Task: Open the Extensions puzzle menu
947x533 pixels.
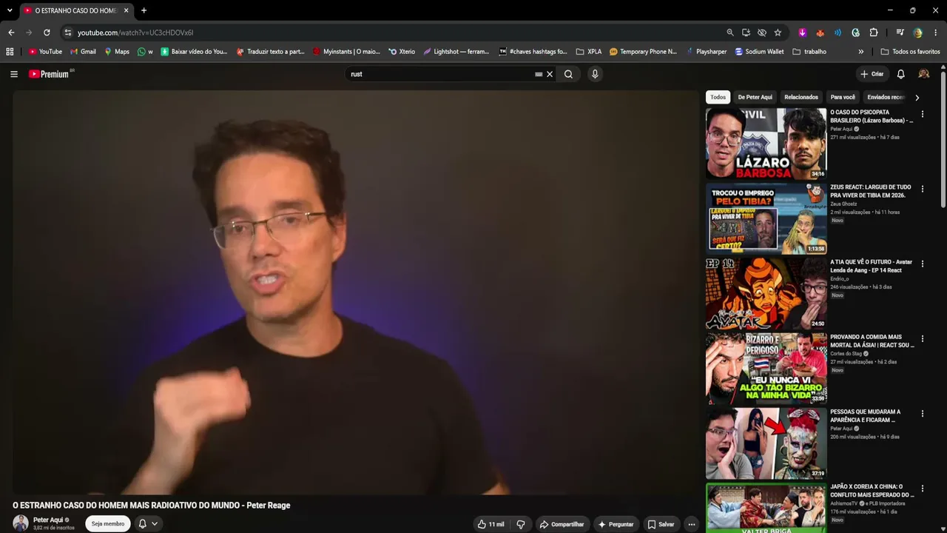Action: (x=874, y=33)
